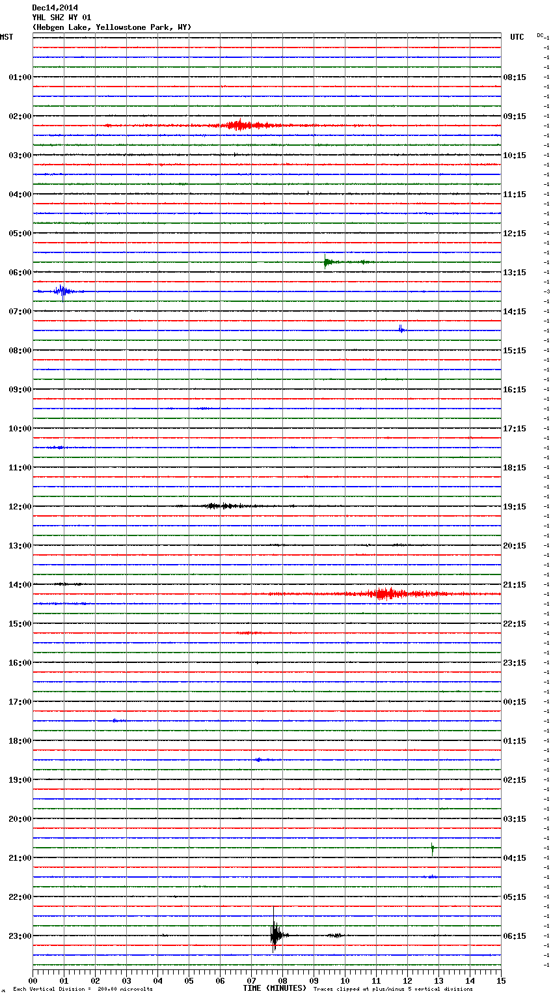The width and height of the screenshot is (553, 998).
Task: Click the 17:00 MST row label
Action: click(x=20, y=702)
